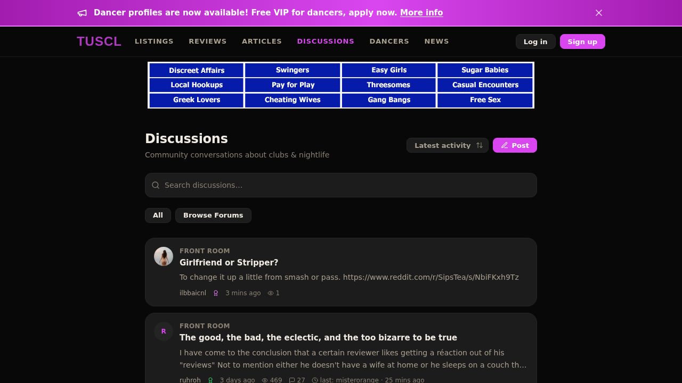The width and height of the screenshot is (682, 383).
Task: Open the More info link
Action: [x=421, y=13]
